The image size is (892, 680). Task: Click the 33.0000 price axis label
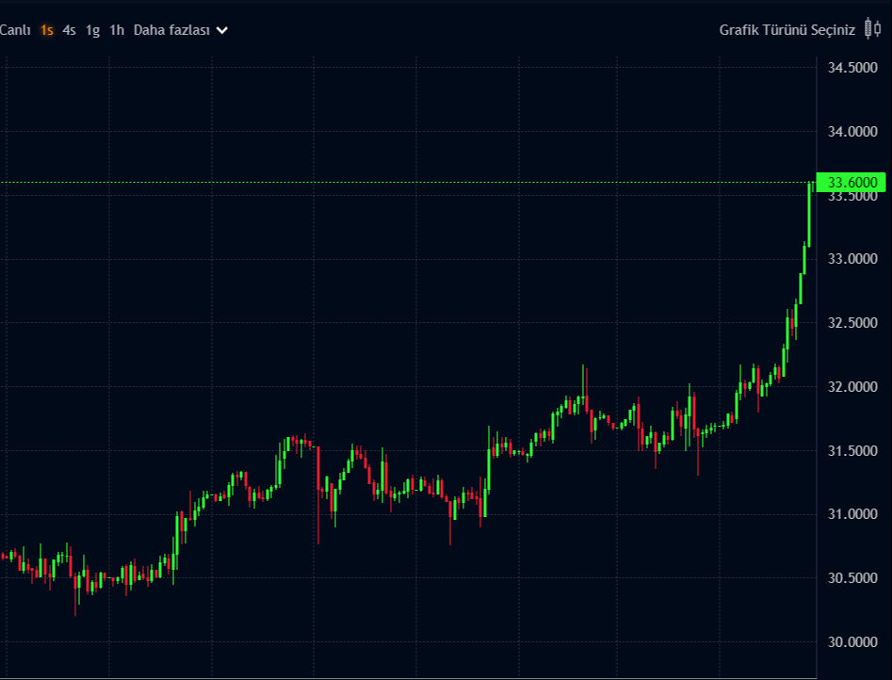(x=852, y=259)
